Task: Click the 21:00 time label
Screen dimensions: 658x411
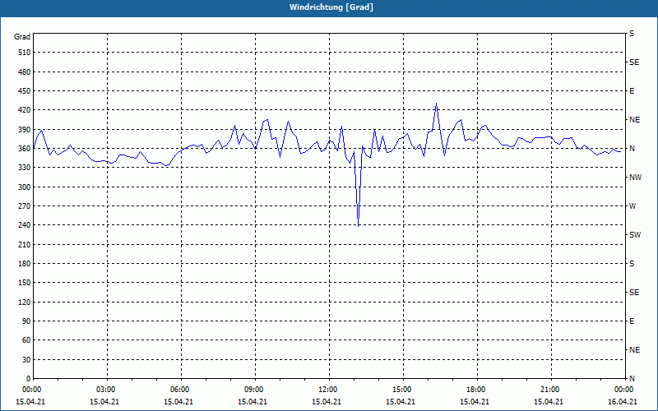Action: 549,390
